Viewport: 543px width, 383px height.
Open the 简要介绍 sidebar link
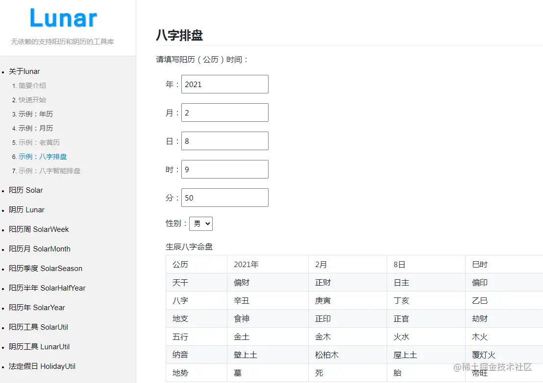tap(32, 86)
